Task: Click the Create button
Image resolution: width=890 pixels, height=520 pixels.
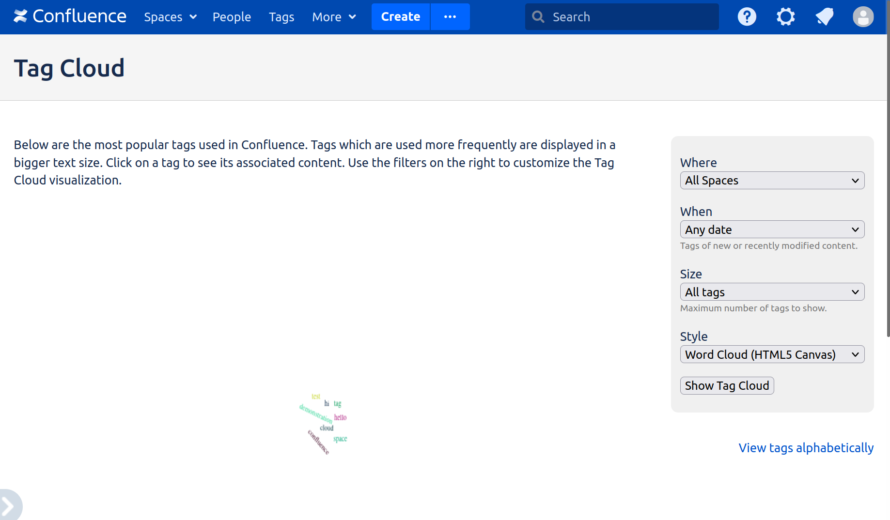Action: pyautogui.click(x=400, y=16)
